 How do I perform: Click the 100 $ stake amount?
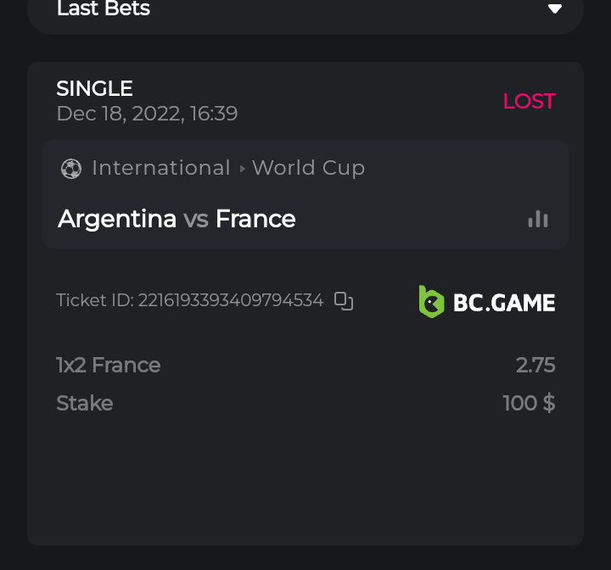tap(529, 403)
